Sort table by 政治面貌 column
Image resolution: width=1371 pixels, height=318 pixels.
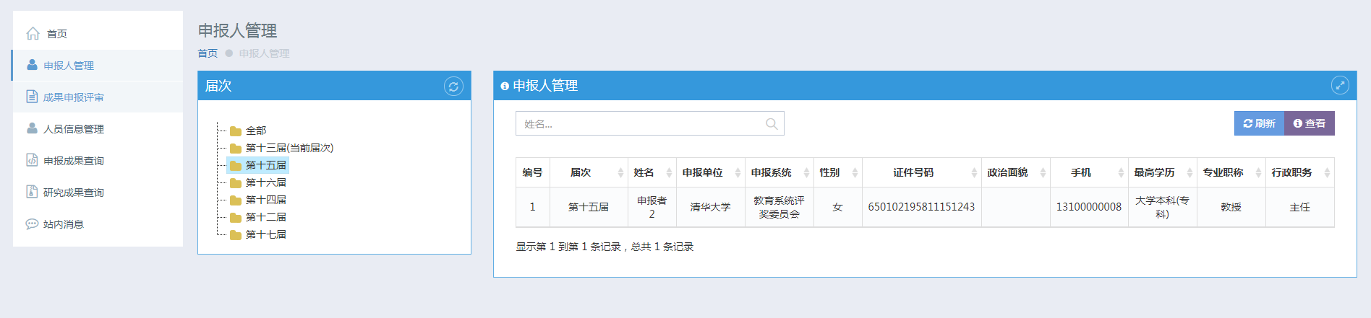pos(1015,172)
